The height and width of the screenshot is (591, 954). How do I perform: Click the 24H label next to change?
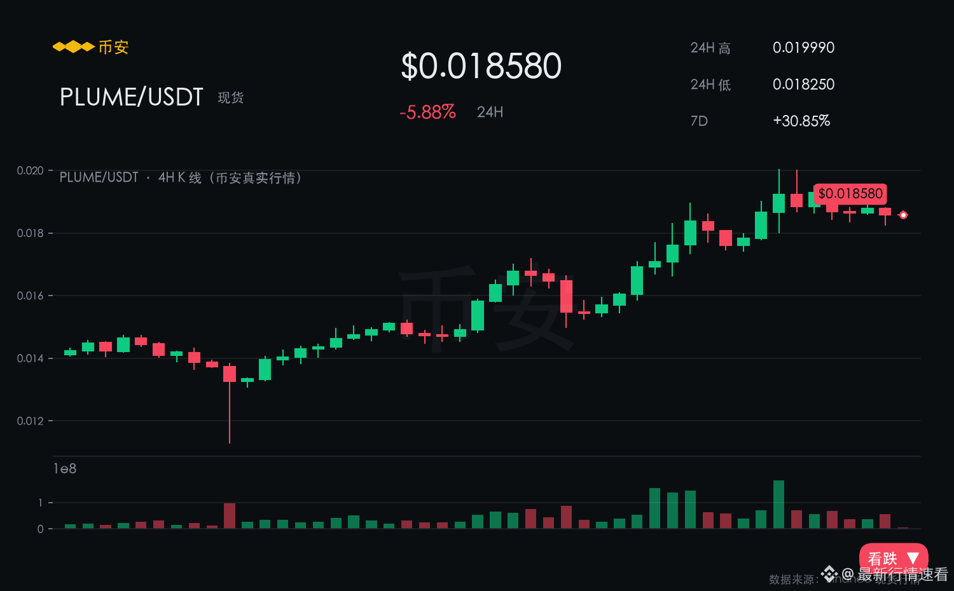pyautogui.click(x=490, y=112)
